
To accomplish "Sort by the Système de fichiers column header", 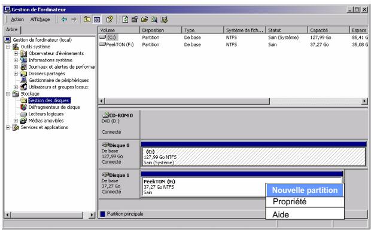I will click(x=245, y=30).
